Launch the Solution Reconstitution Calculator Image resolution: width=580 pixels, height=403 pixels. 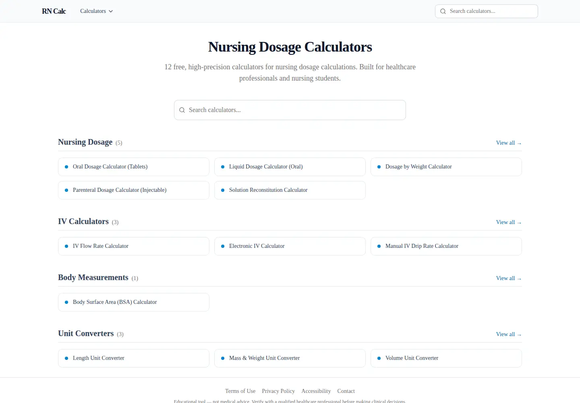tap(290, 190)
